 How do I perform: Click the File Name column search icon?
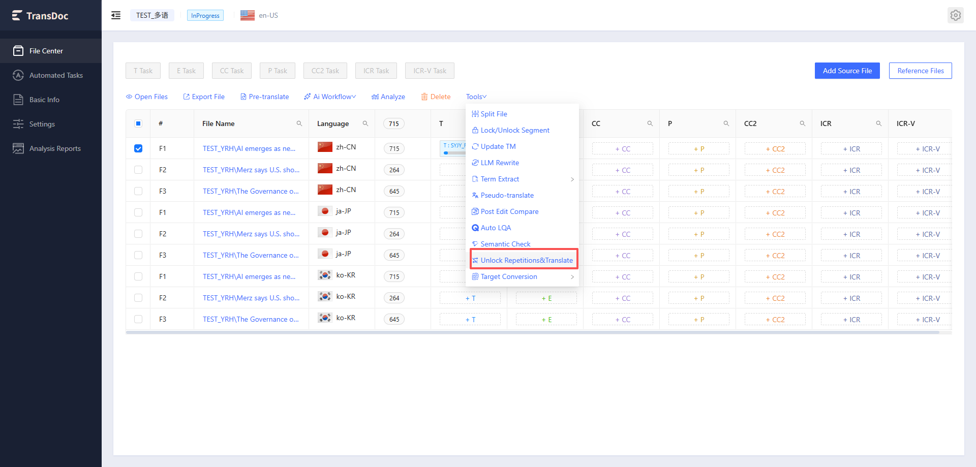point(299,123)
